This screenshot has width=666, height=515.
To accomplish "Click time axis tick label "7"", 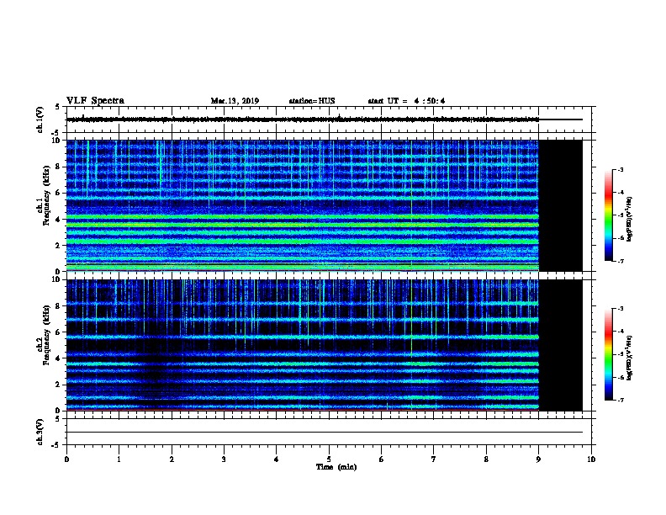I will [x=434, y=459].
